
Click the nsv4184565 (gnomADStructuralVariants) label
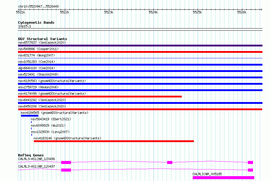pyautogui.click(x=55, y=113)
